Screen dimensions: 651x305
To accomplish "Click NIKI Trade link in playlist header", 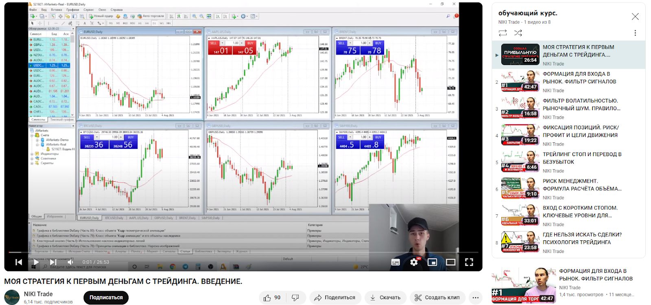I will [x=509, y=22].
